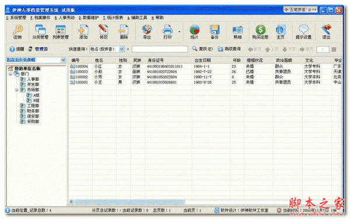Select 工程部 in the department tree

pyautogui.click(x=33, y=106)
